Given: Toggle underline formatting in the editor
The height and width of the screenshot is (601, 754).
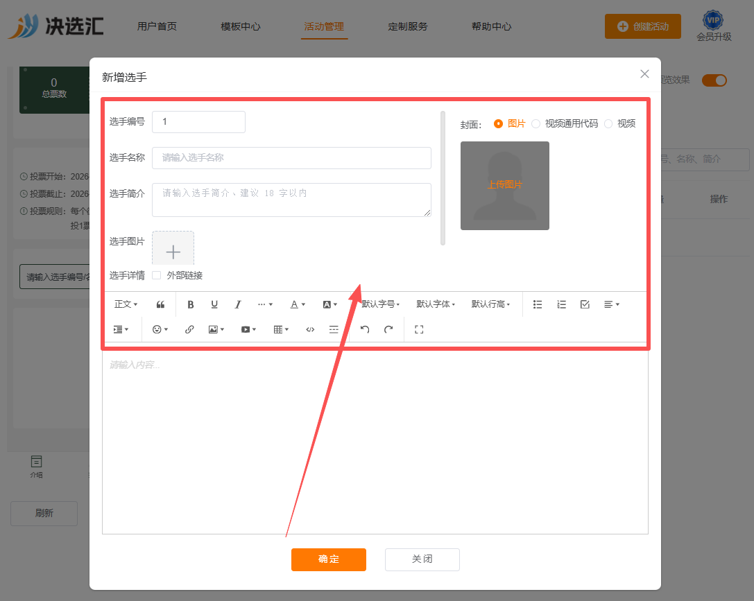Looking at the screenshot, I should click(x=214, y=304).
